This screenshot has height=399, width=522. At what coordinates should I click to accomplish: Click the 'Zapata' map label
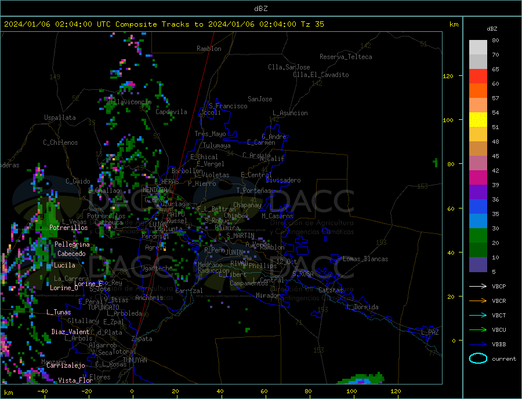(x=142, y=339)
